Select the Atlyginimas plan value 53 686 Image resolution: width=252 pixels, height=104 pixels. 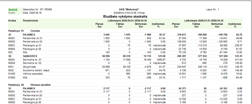coord(106,67)
